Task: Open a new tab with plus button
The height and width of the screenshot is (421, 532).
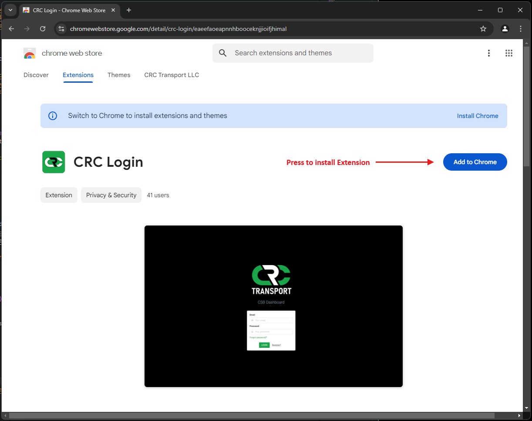Action: tap(129, 10)
